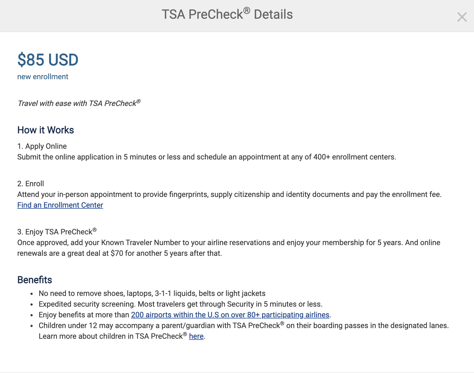474x373 pixels.
Task: Open the Find an Enrollment Center link
Action: 60,205
